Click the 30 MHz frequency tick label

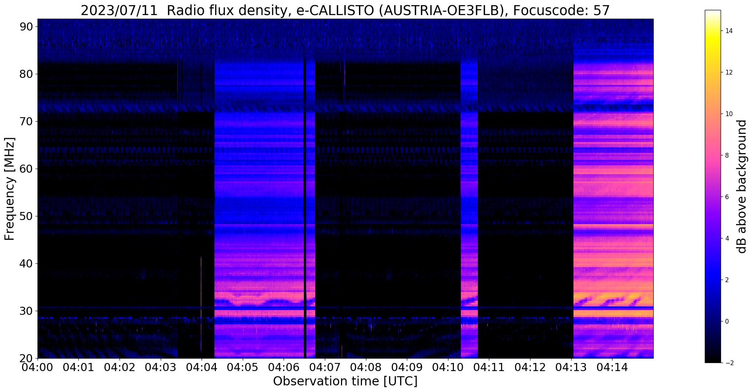(x=26, y=311)
